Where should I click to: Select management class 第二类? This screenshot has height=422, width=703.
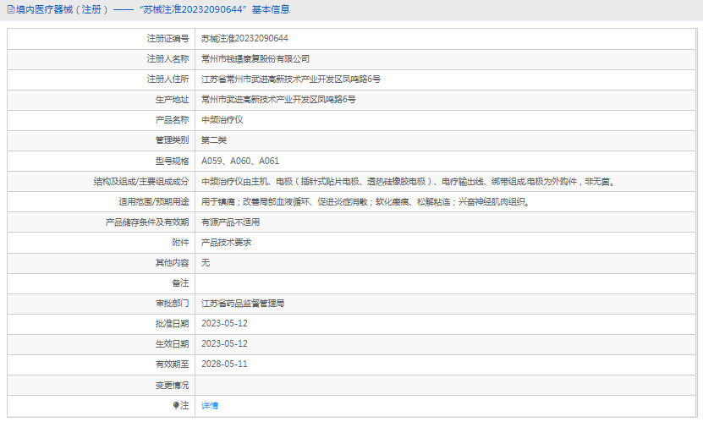tap(214, 140)
